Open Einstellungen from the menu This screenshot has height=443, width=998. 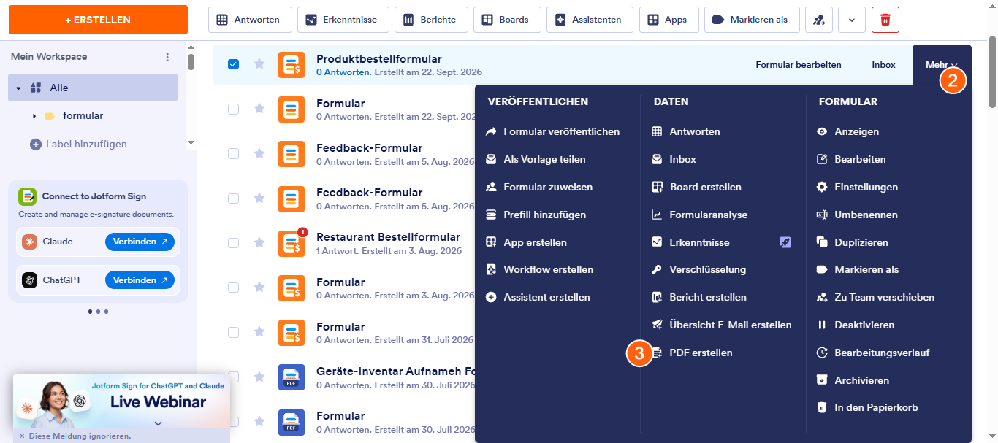[857, 187]
